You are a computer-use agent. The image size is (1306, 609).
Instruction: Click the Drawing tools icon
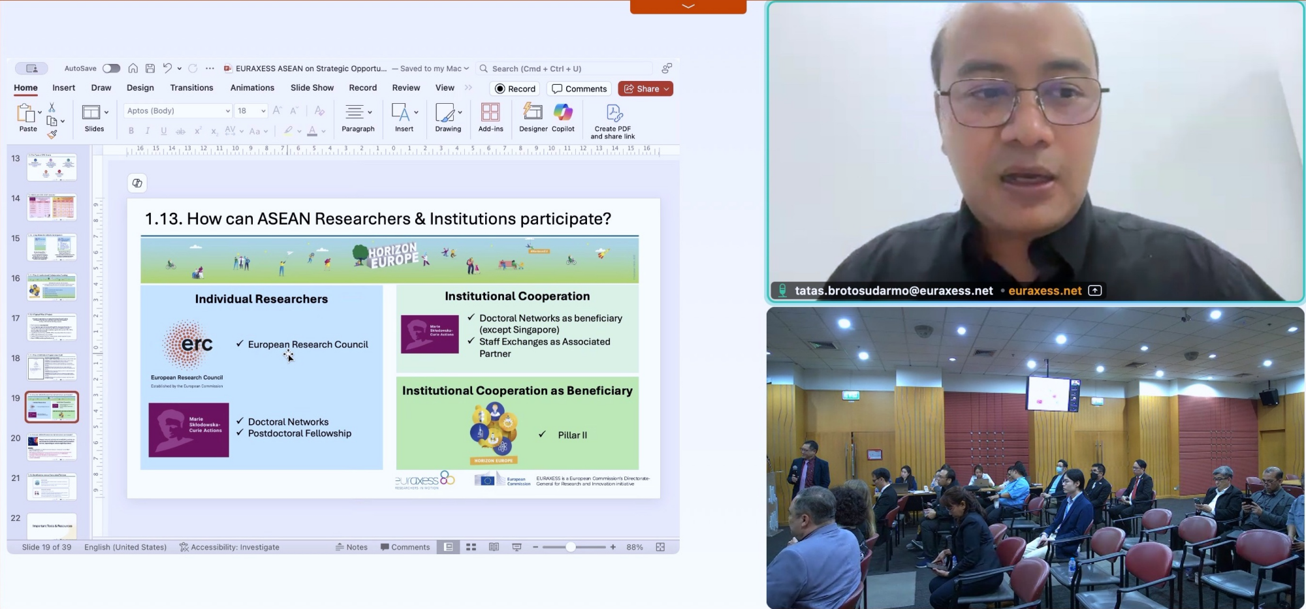click(445, 113)
